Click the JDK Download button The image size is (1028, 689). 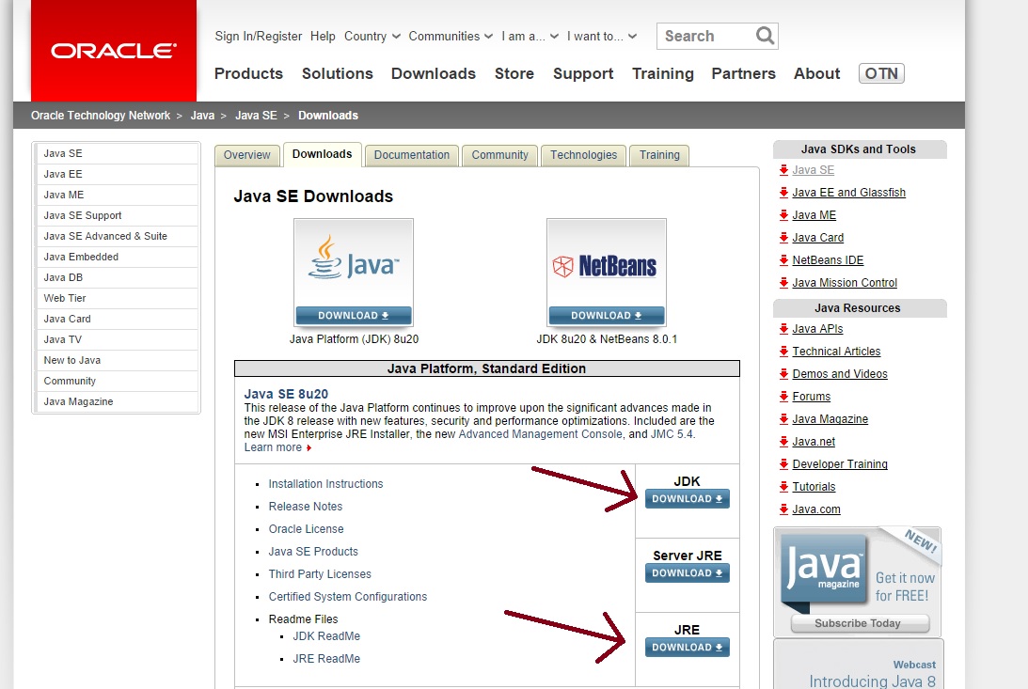pyautogui.click(x=688, y=499)
